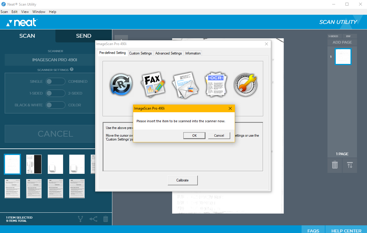
Task: Open the Window menu
Action: point(39,12)
